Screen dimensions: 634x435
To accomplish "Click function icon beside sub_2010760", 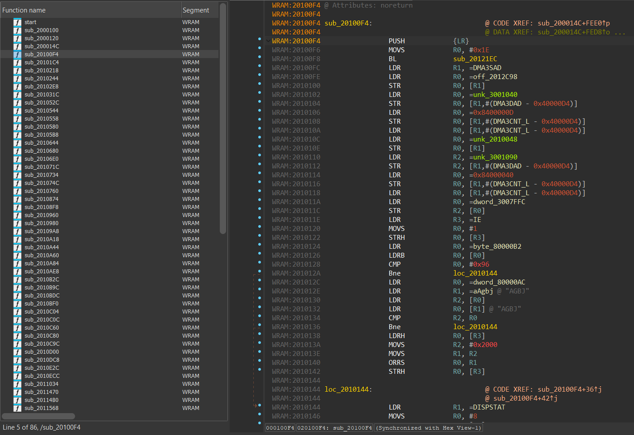I will (17, 191).
